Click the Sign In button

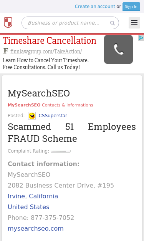tap(131, 7)
